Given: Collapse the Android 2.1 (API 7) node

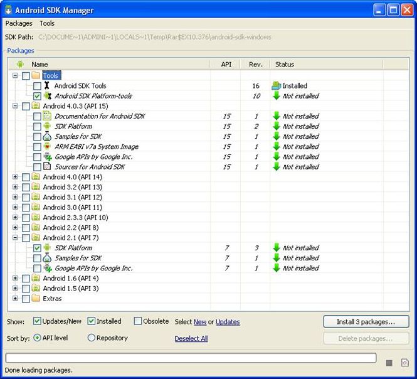Looking at the screenshot, I should [15, 238].
